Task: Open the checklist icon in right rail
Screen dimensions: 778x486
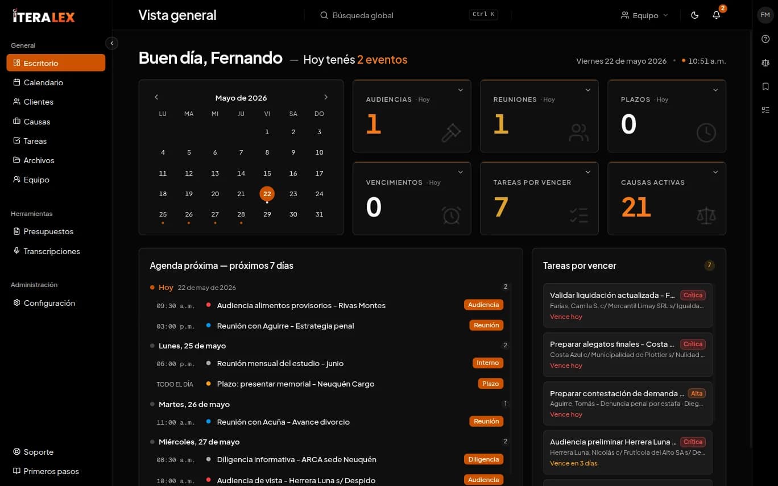Action: (x=765, y=110)
